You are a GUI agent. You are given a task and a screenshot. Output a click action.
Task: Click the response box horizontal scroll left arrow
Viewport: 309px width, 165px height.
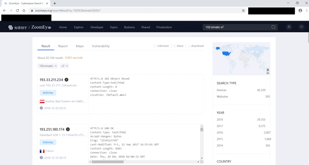[90, 162]
